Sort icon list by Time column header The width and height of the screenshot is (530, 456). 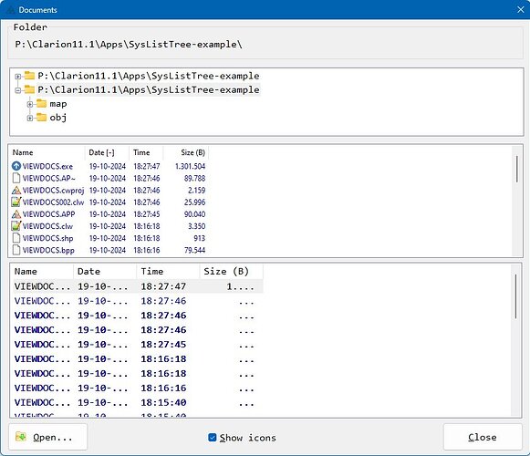click(146, 152)
